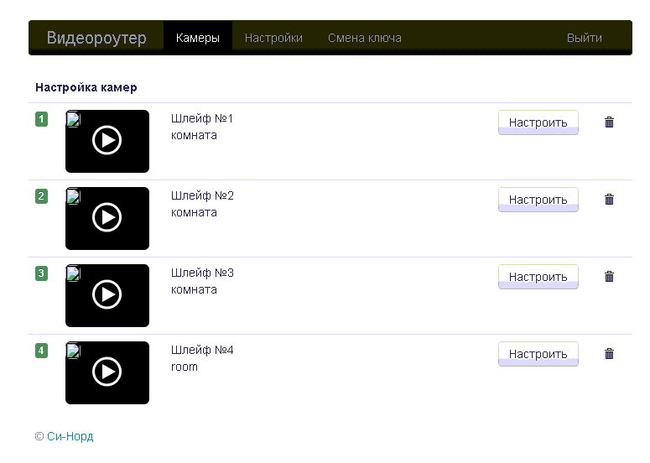Click the Настройка камер heading
The image size is (650, 463).
click(86, 87)
